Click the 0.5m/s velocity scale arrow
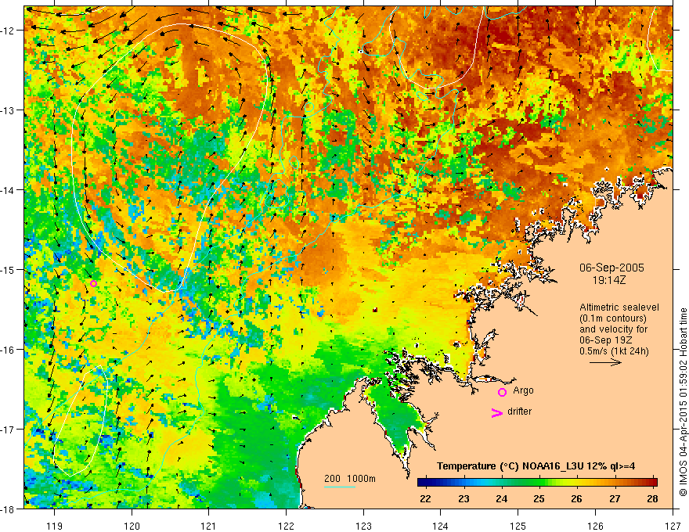 [605, 362]
